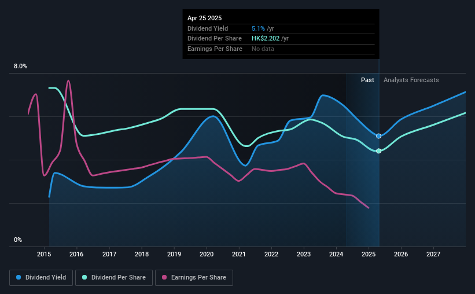Click the blue Dividend Yield legend dot
475x294 pixels.
[x=19, y=277]
